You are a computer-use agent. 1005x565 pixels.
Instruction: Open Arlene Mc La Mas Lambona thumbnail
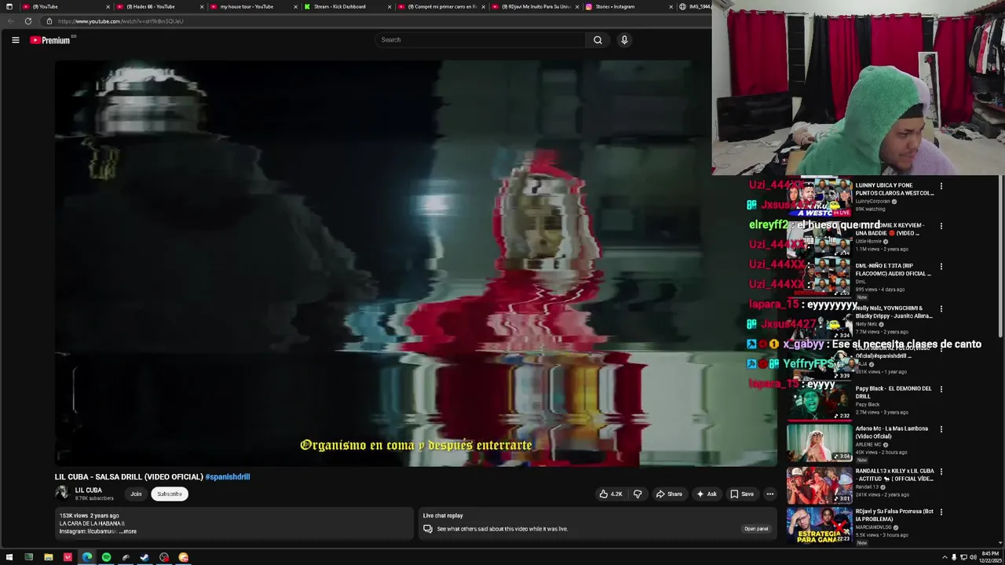(x=820, y=443)
